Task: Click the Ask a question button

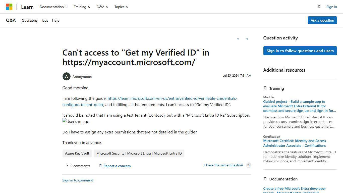Action: (322, 20)
